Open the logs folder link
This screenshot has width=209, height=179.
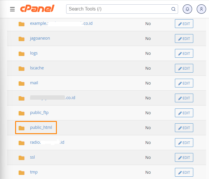(34, 53)
